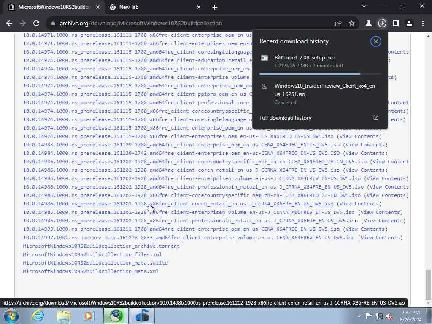This screenshot has width=432, height=324.
Task: Switch to the New Tab tab
Action: [x=155, y=8]
